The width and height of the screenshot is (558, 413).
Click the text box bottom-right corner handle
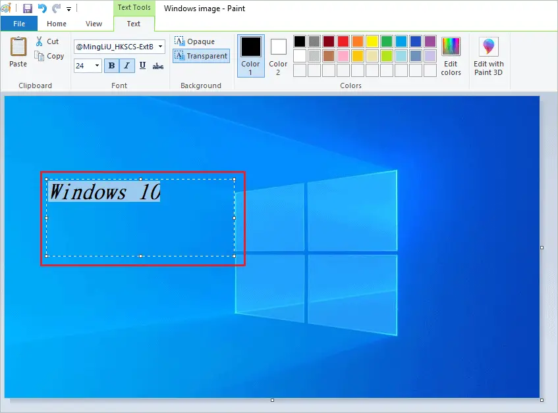234,256
